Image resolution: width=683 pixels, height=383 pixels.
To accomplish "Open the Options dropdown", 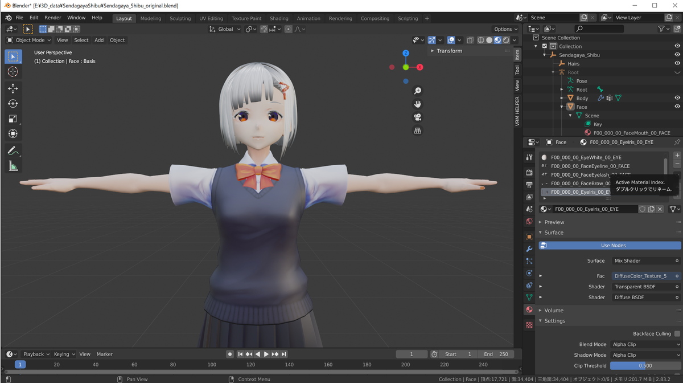I will [x=505, y=29].
